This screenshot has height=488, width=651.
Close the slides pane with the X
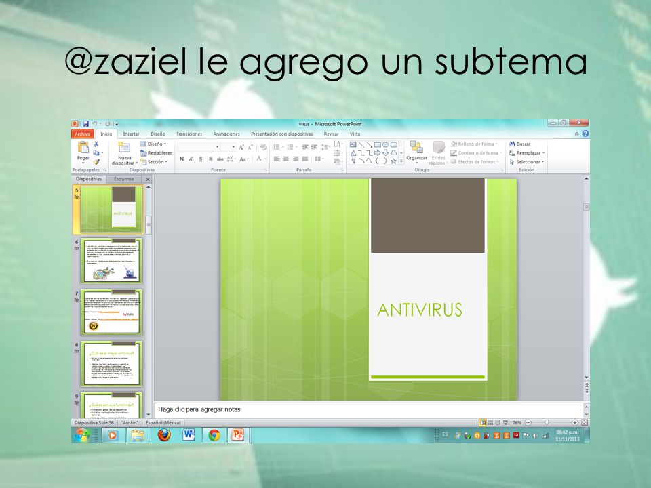click(x=147, y=179)
